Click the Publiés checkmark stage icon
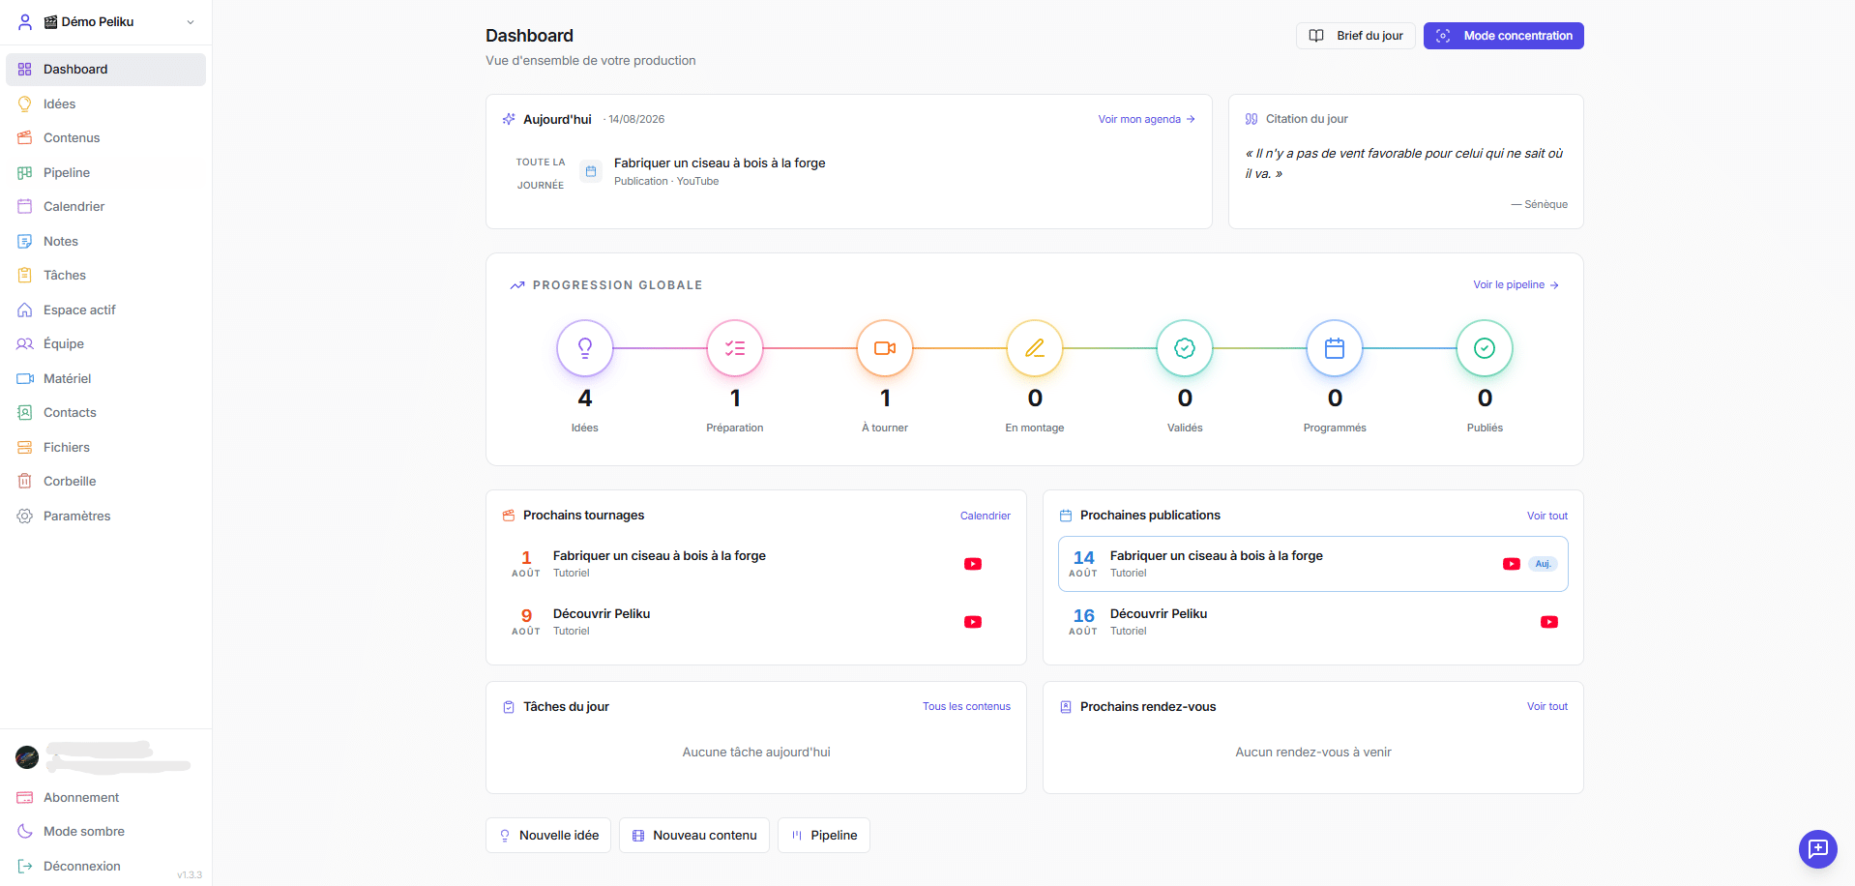Viewport: 1855px width, 886px height. 1485,348
